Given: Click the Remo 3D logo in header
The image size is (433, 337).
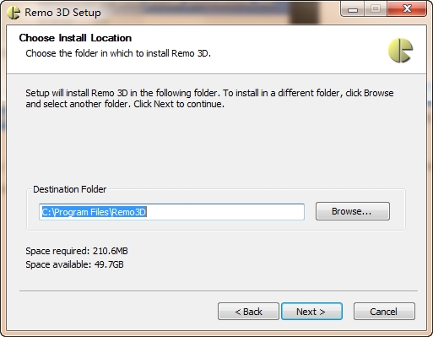Looking at the screenshot, I should (400, 51).
